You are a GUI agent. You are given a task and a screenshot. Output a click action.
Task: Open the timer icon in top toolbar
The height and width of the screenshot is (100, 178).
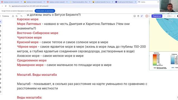[138, 16]
